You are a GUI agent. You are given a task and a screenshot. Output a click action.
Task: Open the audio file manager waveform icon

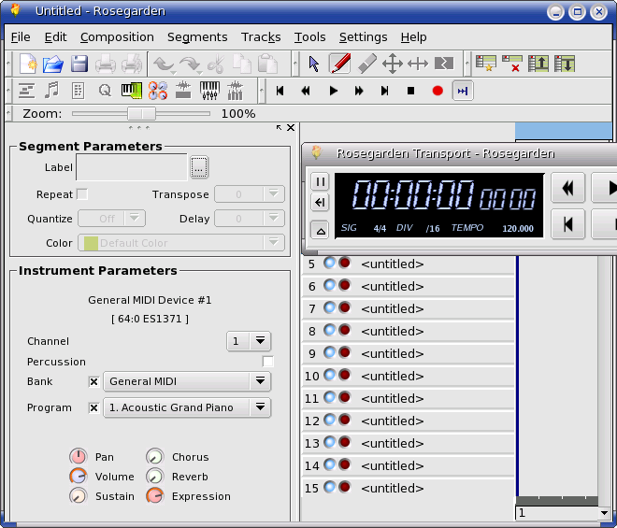coord(183,91)
